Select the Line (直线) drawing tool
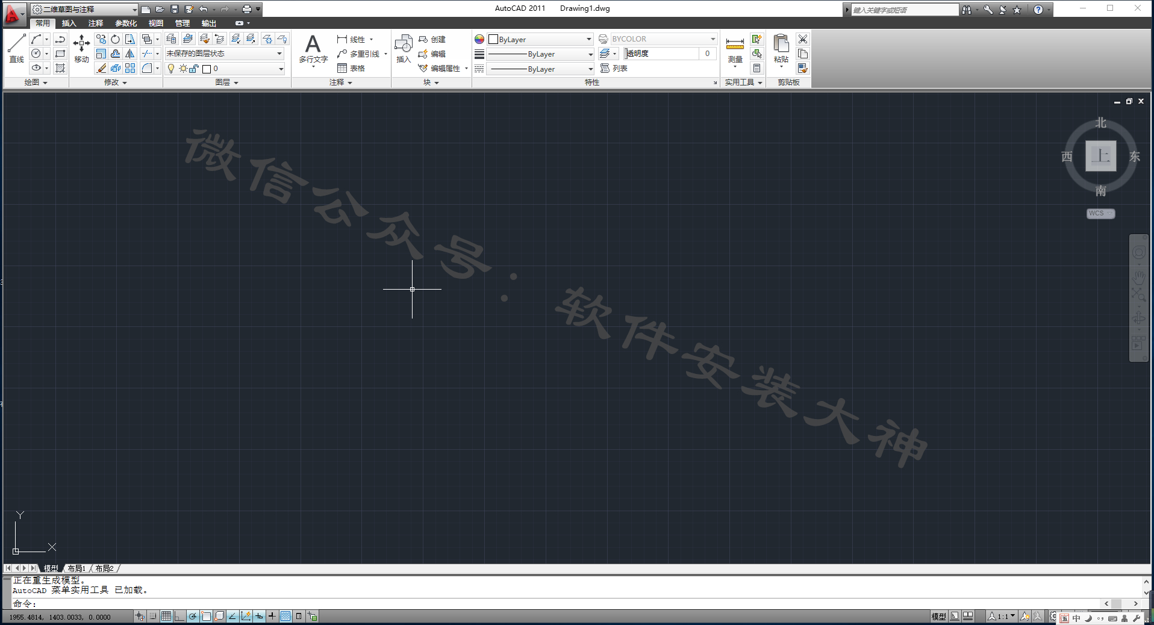Screen dimensions: 1154x625 [x=16, y=48]
